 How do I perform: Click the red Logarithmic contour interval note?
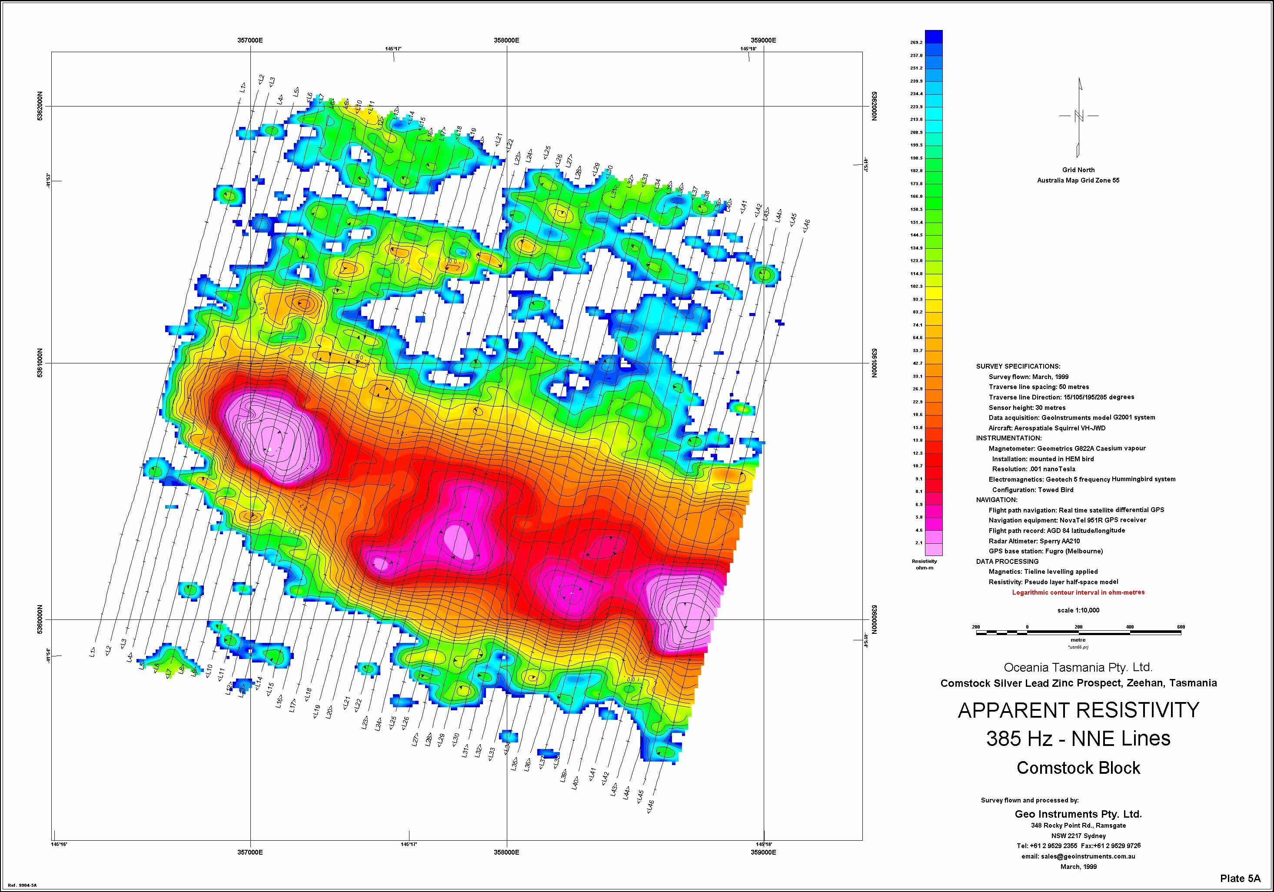click(1078, 592)
